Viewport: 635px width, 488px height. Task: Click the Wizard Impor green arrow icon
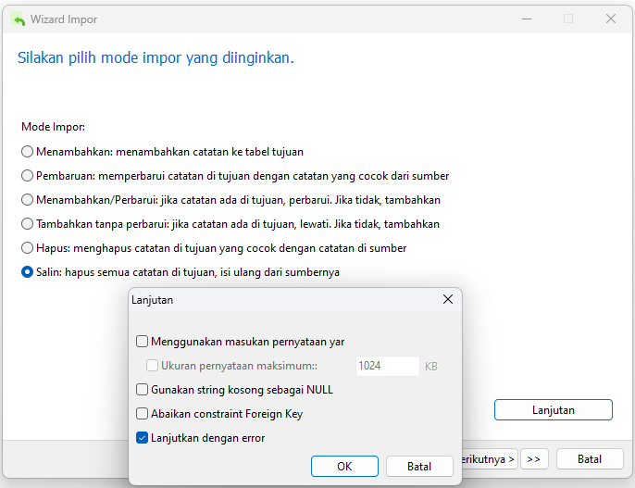(19, 19)
